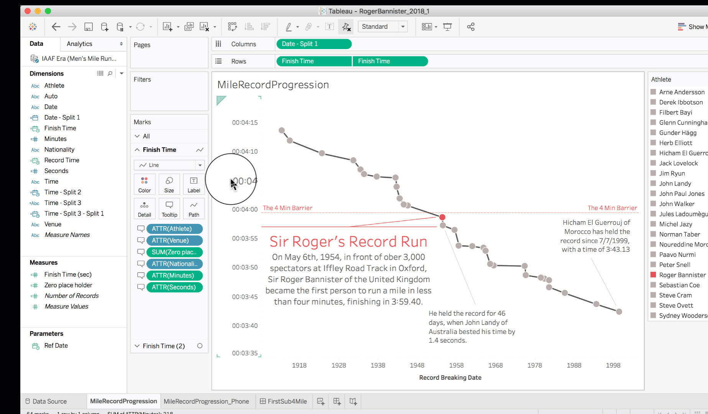Create a new dashboard using the bottom icon

337,401
